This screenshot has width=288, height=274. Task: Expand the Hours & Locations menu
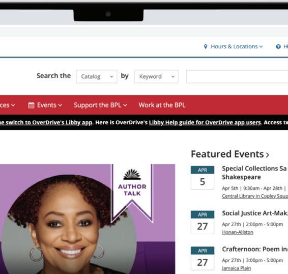(x=233, y=46)
